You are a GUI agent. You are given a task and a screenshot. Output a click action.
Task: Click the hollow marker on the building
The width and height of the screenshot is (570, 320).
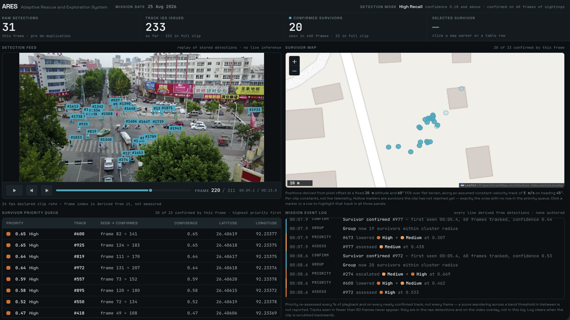pos(461,89)
